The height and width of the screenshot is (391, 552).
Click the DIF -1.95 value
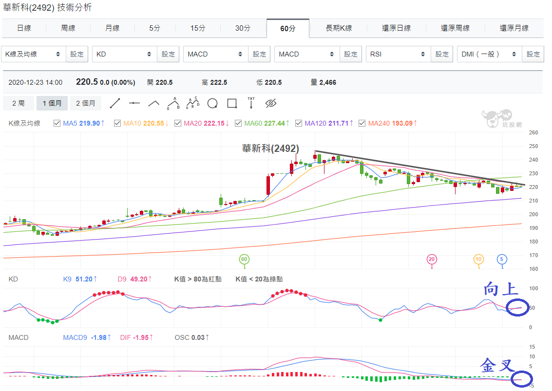[136, 337]
